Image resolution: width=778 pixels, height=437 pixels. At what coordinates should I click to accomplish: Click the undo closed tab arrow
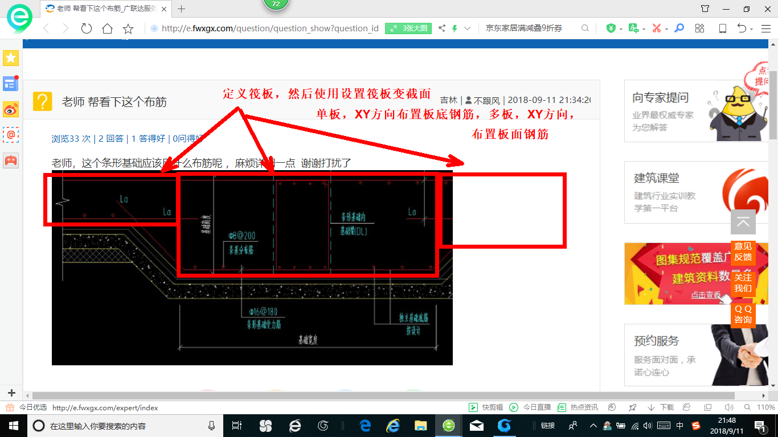click(x=742, y=28)
